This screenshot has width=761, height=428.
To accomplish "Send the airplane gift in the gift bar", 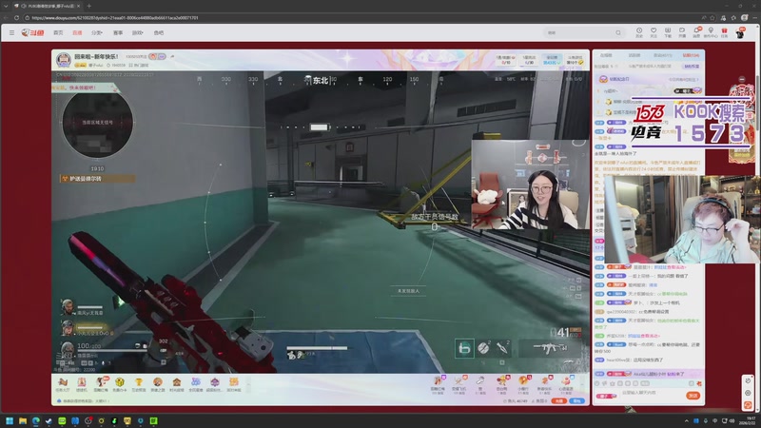I will tap(459, 384).
